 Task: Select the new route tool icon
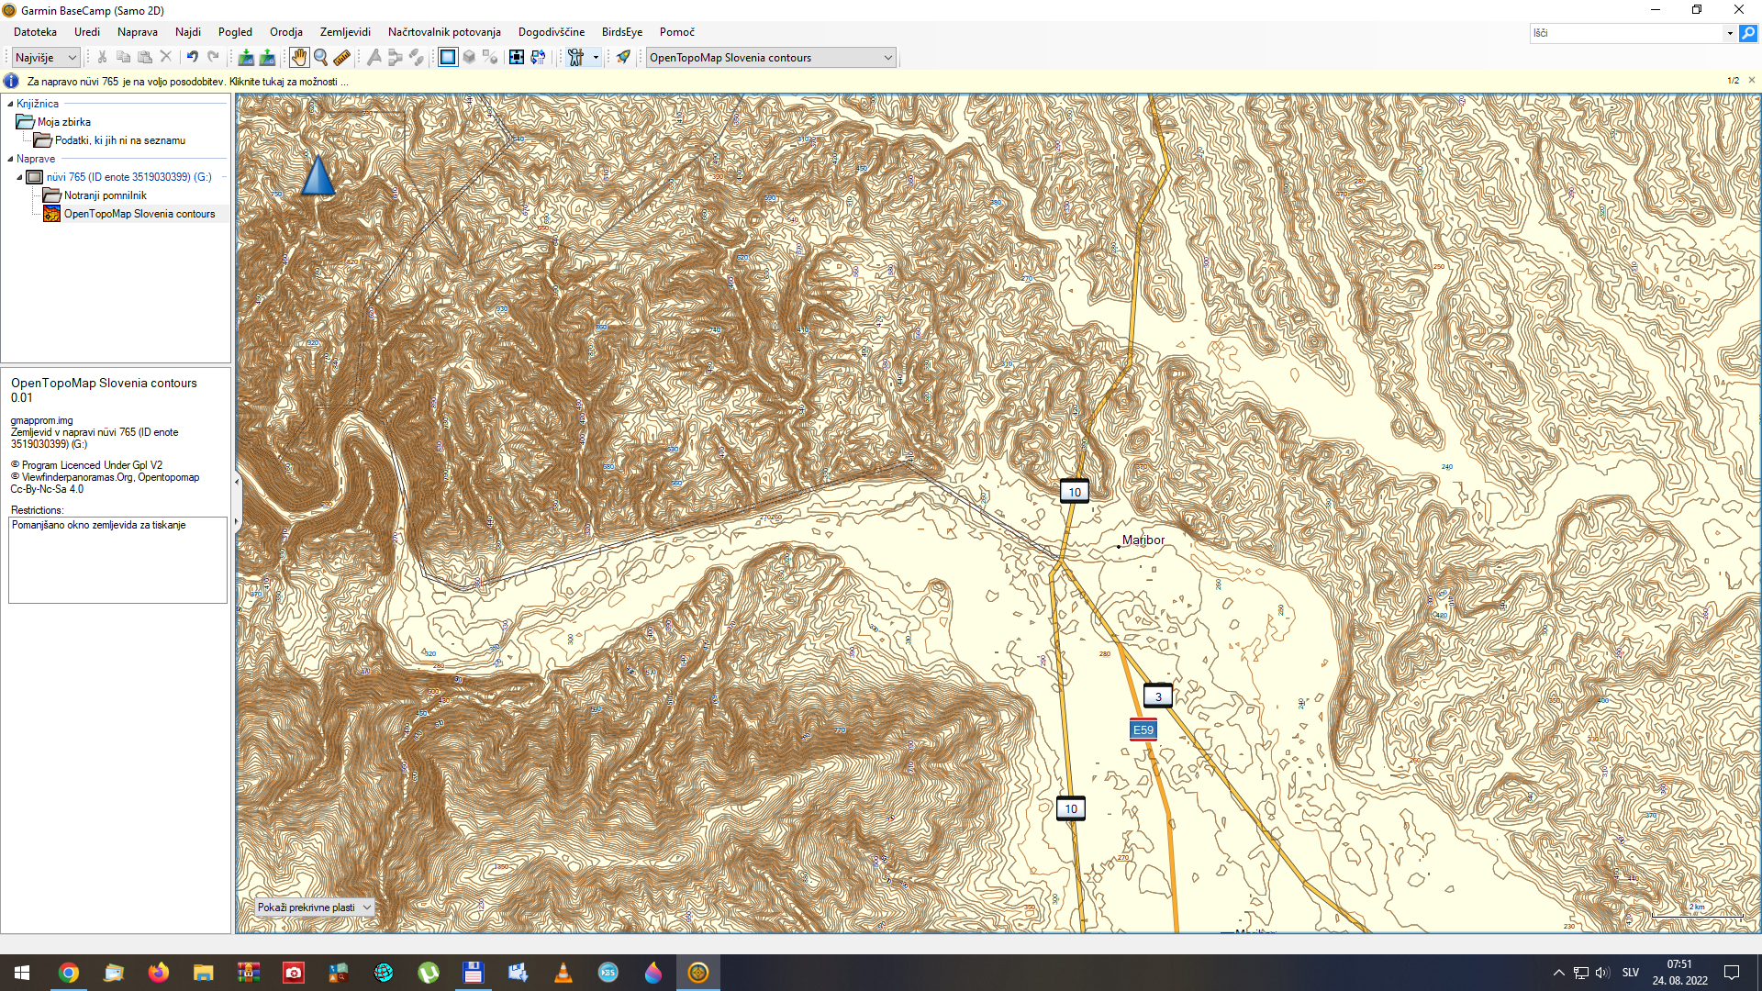tap(374, 57)
